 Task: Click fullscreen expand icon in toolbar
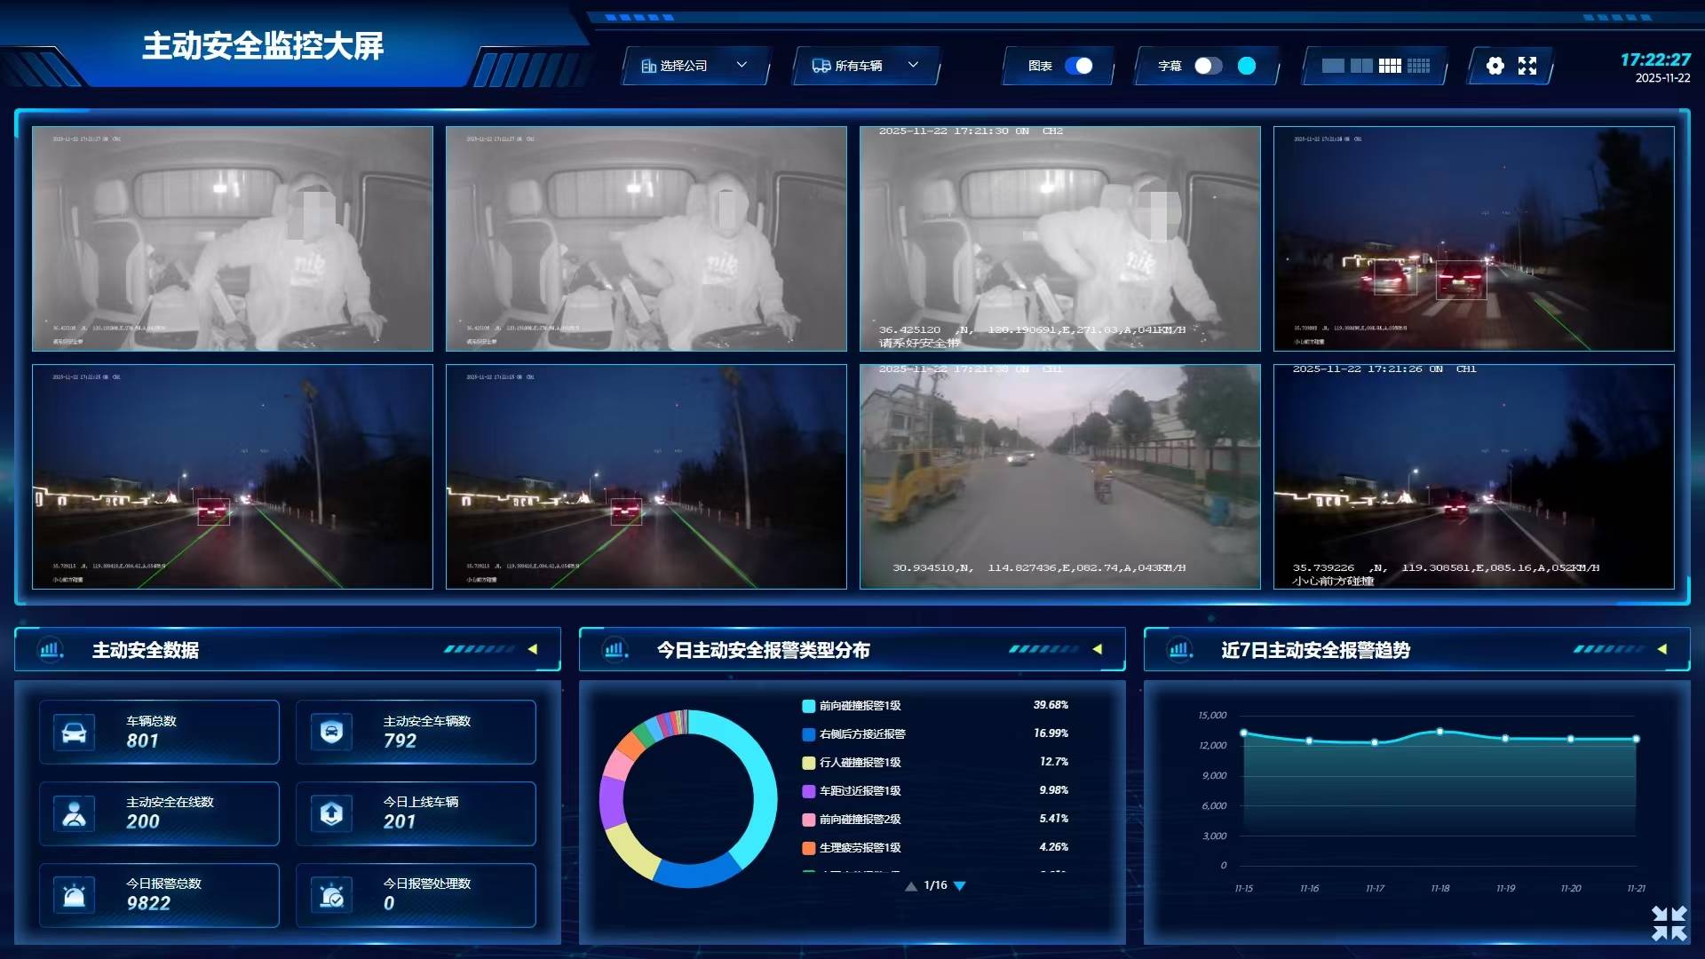tap(1527, 66)
